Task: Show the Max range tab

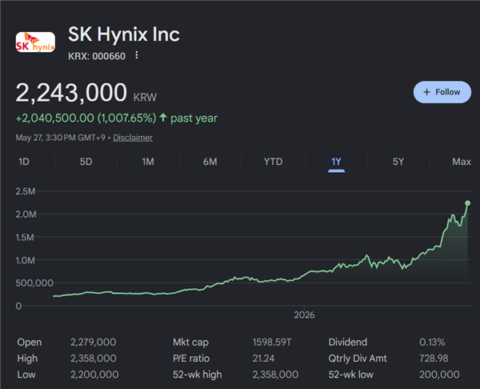Action: (462, 162)
